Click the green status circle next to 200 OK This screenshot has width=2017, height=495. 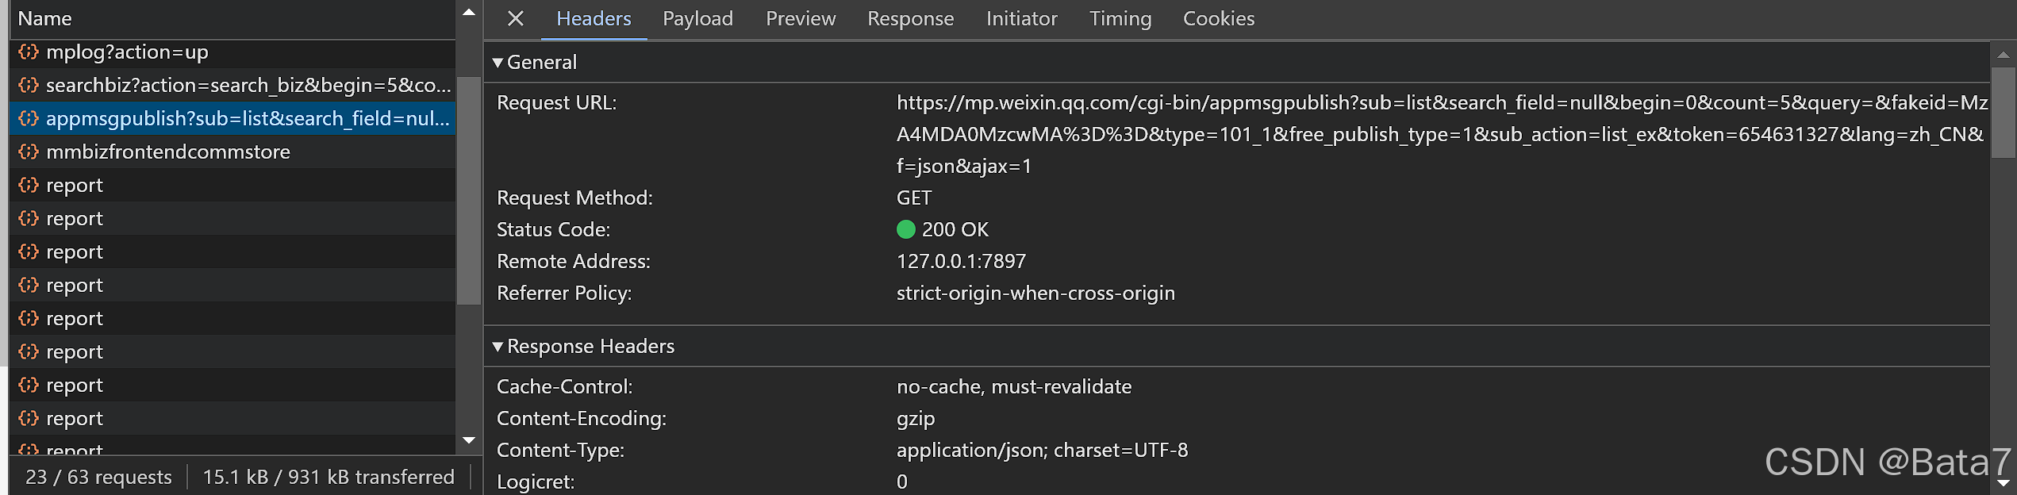pos(905,229)
